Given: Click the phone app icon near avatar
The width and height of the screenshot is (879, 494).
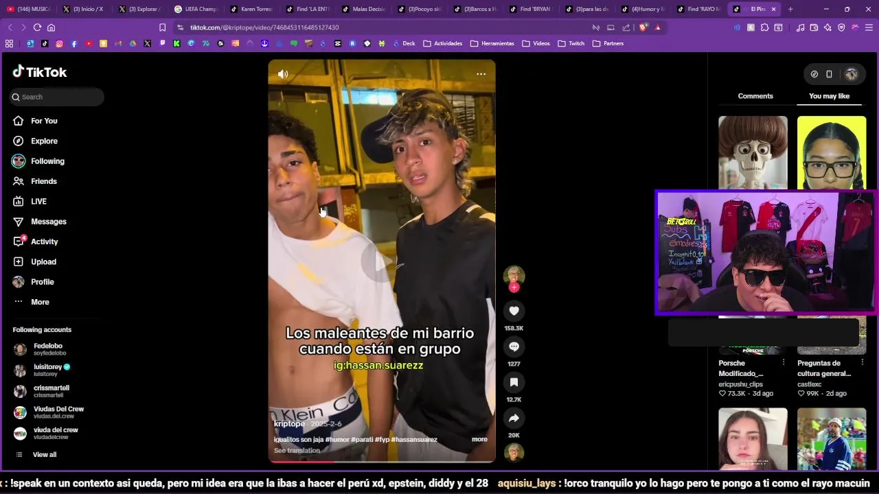Looking at the screenshot, I should pos(829,74).
